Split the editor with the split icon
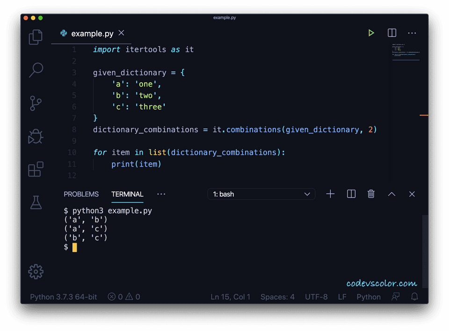The width and height of the screenshot is (449, 331). pyautogui.click(x=391, y=33)
